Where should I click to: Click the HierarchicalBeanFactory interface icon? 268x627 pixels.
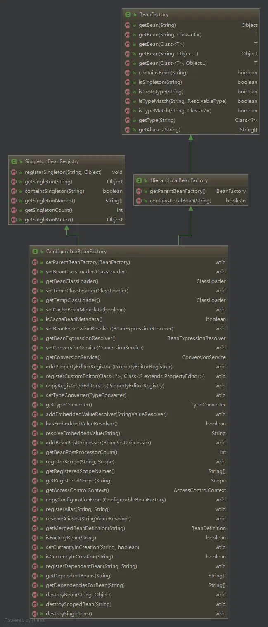click(139, 180)
